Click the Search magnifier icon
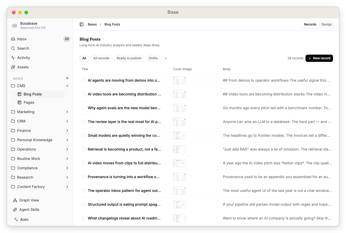 tap(13, 48)
